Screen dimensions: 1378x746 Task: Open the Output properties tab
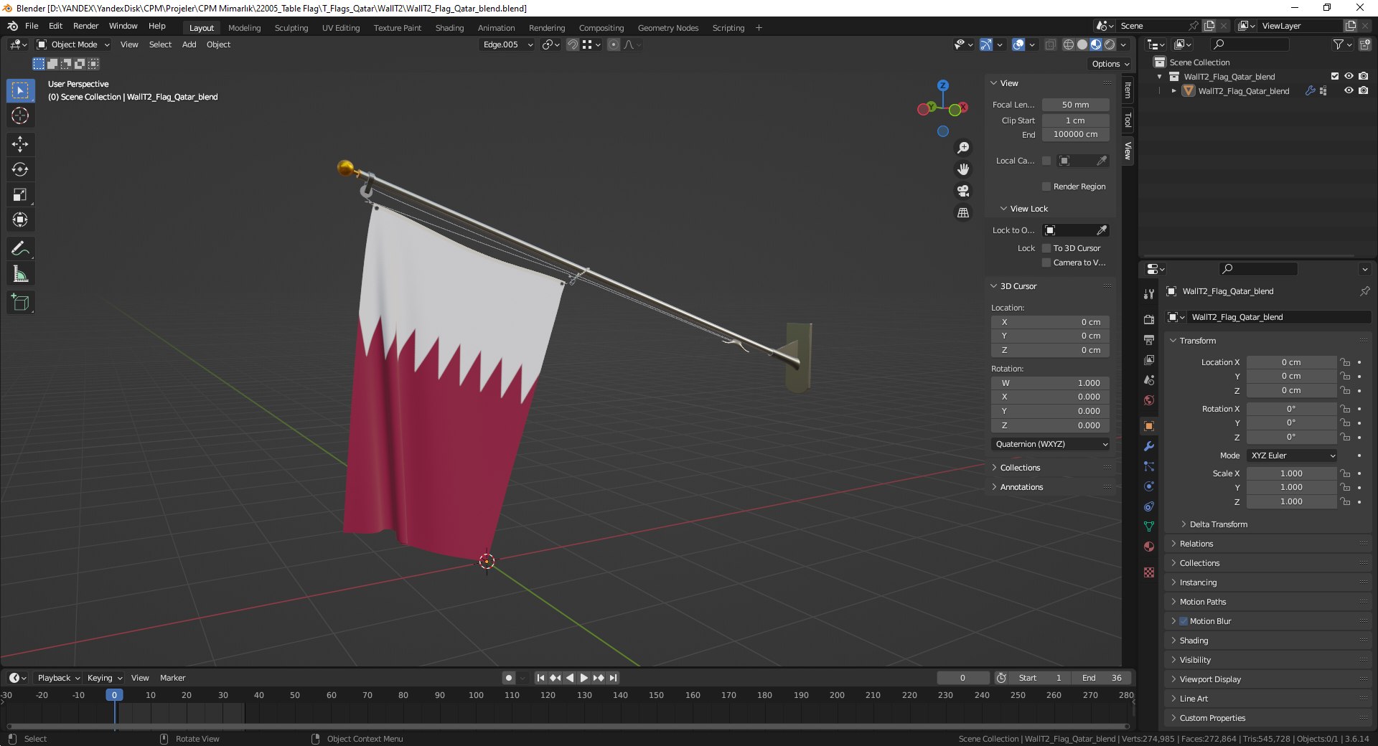click(x=1149, y=339)
